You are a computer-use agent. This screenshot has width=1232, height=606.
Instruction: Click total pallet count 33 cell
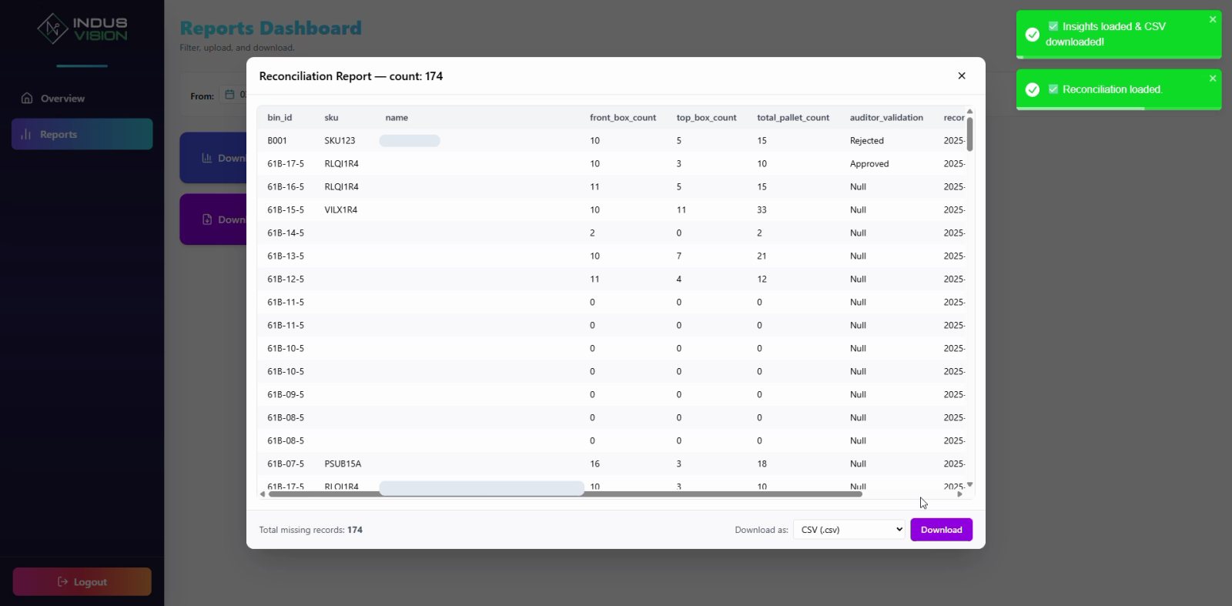click(x=762, y=210)
